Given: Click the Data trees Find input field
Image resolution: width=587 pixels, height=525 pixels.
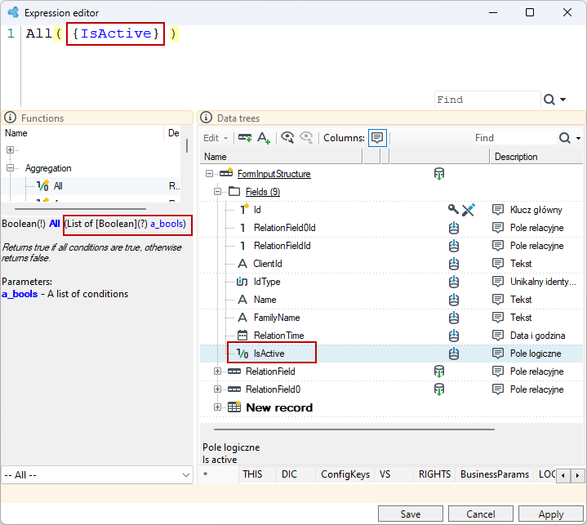Looking at the screenshot, I should pos(514,138).
